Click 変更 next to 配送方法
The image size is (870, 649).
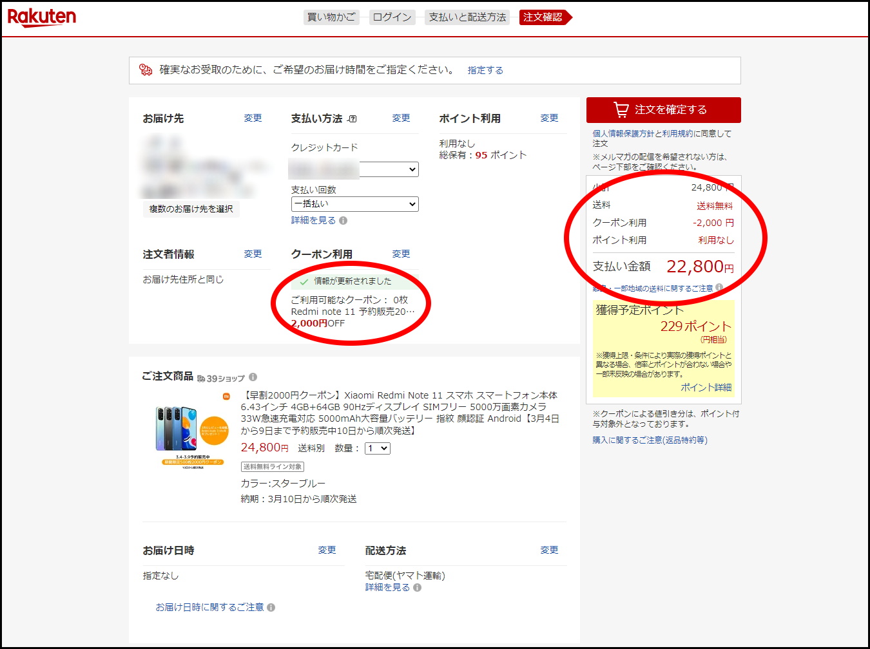tap(549, 550)
